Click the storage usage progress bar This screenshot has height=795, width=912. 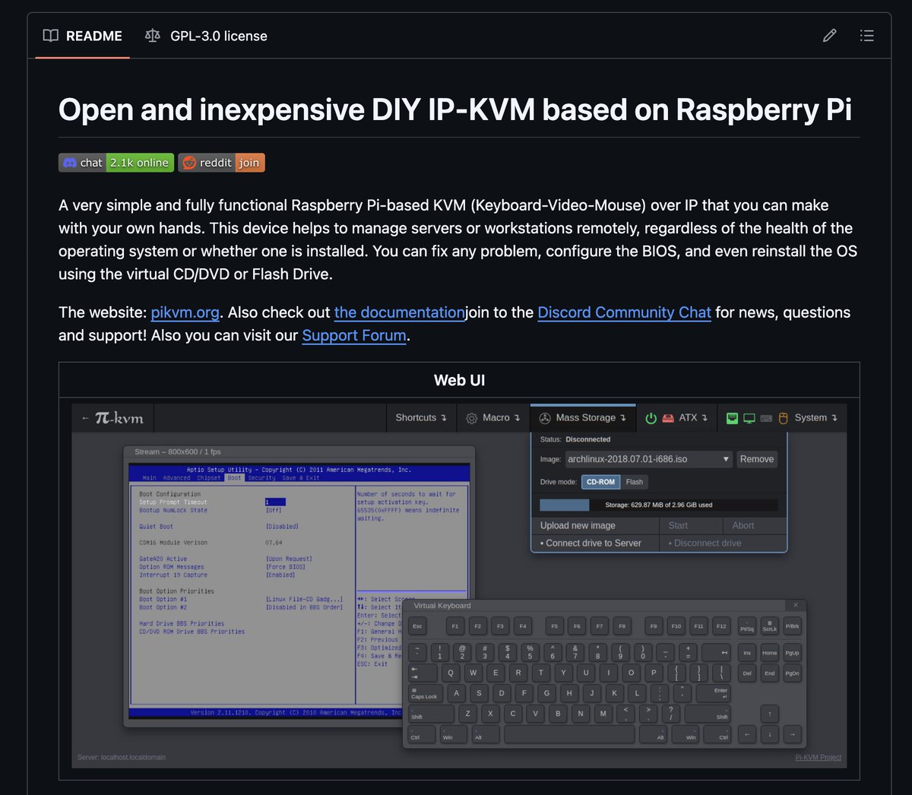[658, 505]
